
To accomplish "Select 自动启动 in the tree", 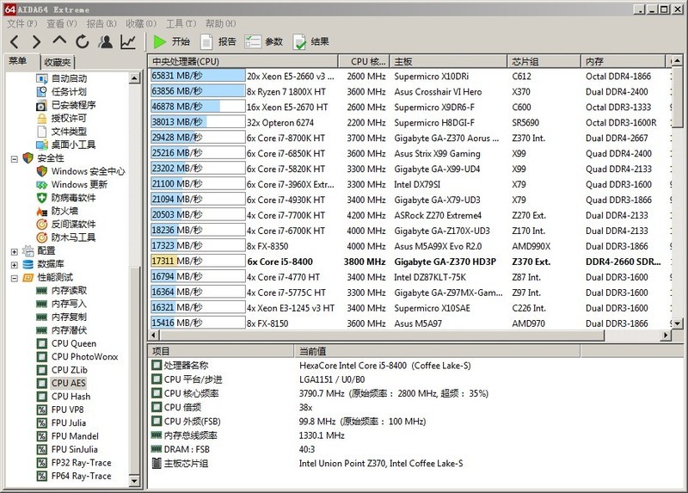I will click(x=69, y=78).
